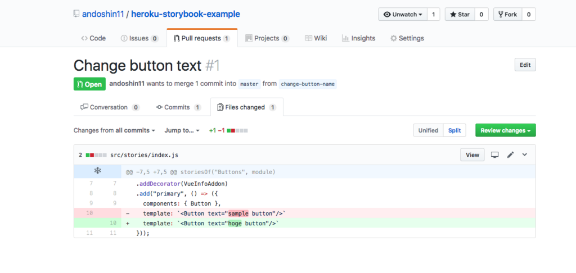Screen dimensions: 576x273
Task: Click the repository book icon
Action: tap(76, 14)
